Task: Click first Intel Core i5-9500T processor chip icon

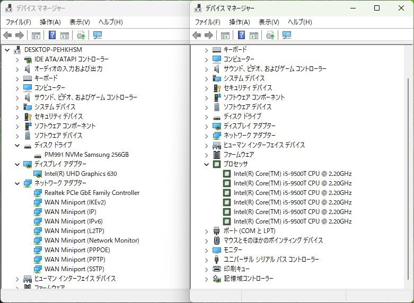Action: 226,174
